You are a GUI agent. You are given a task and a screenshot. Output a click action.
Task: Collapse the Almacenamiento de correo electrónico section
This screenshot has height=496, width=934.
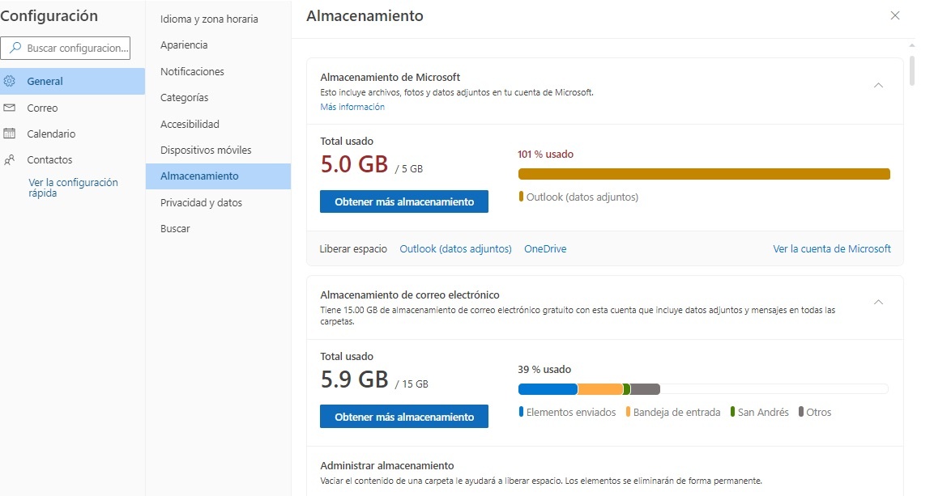878,302
